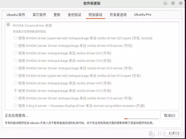The height and width of the screenshot is (139, 186).
Task: Click the proprietary driver disclaimer text
Action: (x=79, y=123)
